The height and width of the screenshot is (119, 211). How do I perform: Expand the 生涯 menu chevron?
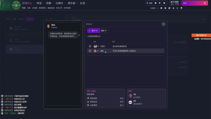pos(87,3)
